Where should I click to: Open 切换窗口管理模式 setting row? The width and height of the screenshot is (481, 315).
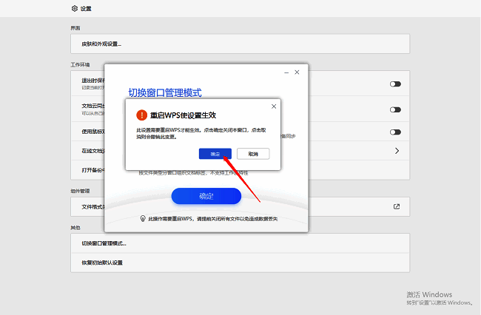point(104,243)
